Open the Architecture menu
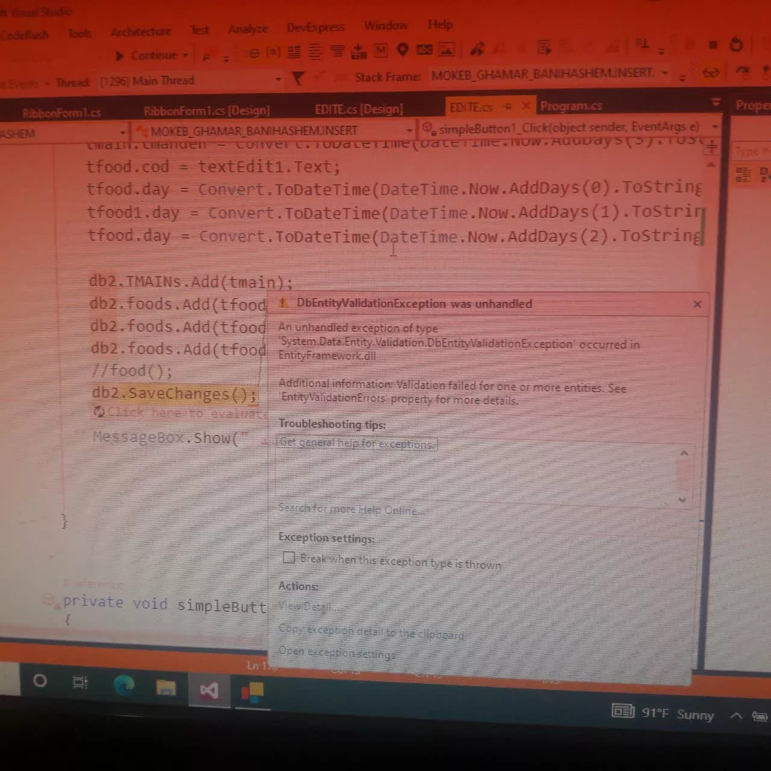The height and width of the screenshot is (771, 771). coord(141,31)
